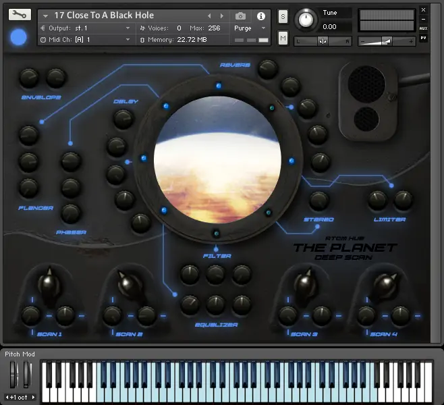Screen dimensions: 444x405
Task: Click the large Scan 1 rotary knob
Action: click(x=49, y=284)
